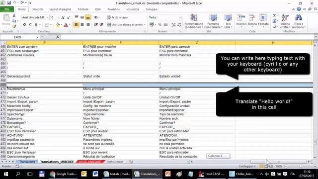The image size is (318, 179).
Task: Click the decrease decimal icon
Action: [x=179, y=24]
